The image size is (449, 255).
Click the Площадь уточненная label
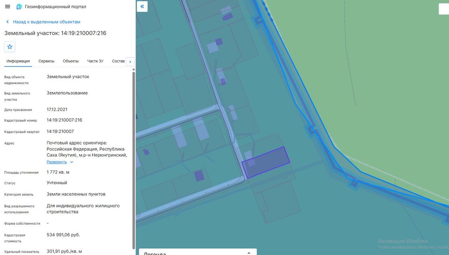[x=21, y=172]
